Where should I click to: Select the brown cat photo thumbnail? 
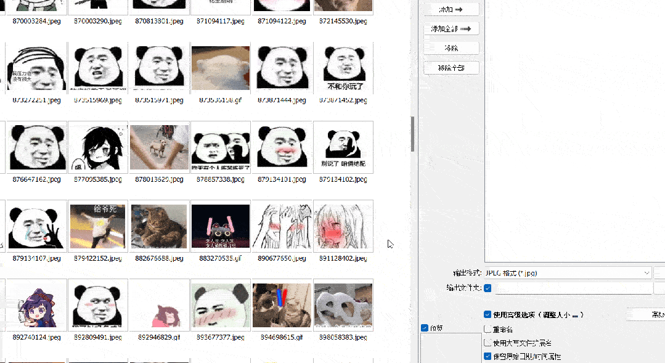(159, 226)
